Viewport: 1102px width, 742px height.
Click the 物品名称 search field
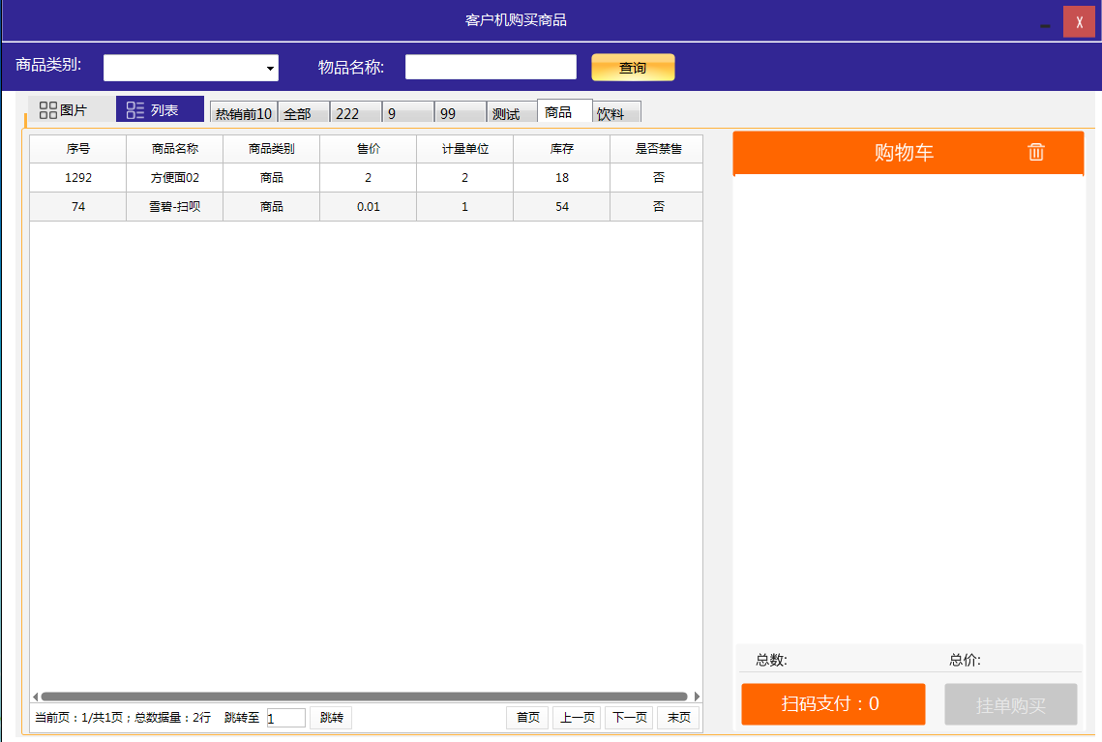click(491, 67)
